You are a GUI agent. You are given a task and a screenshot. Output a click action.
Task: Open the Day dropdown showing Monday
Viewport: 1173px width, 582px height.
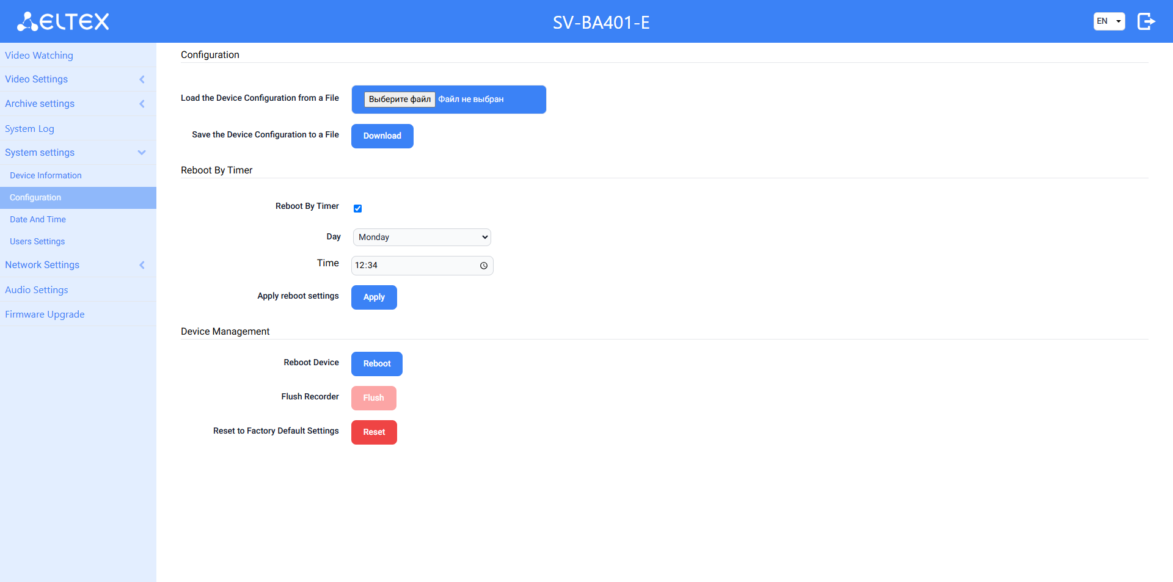(422, 237)
